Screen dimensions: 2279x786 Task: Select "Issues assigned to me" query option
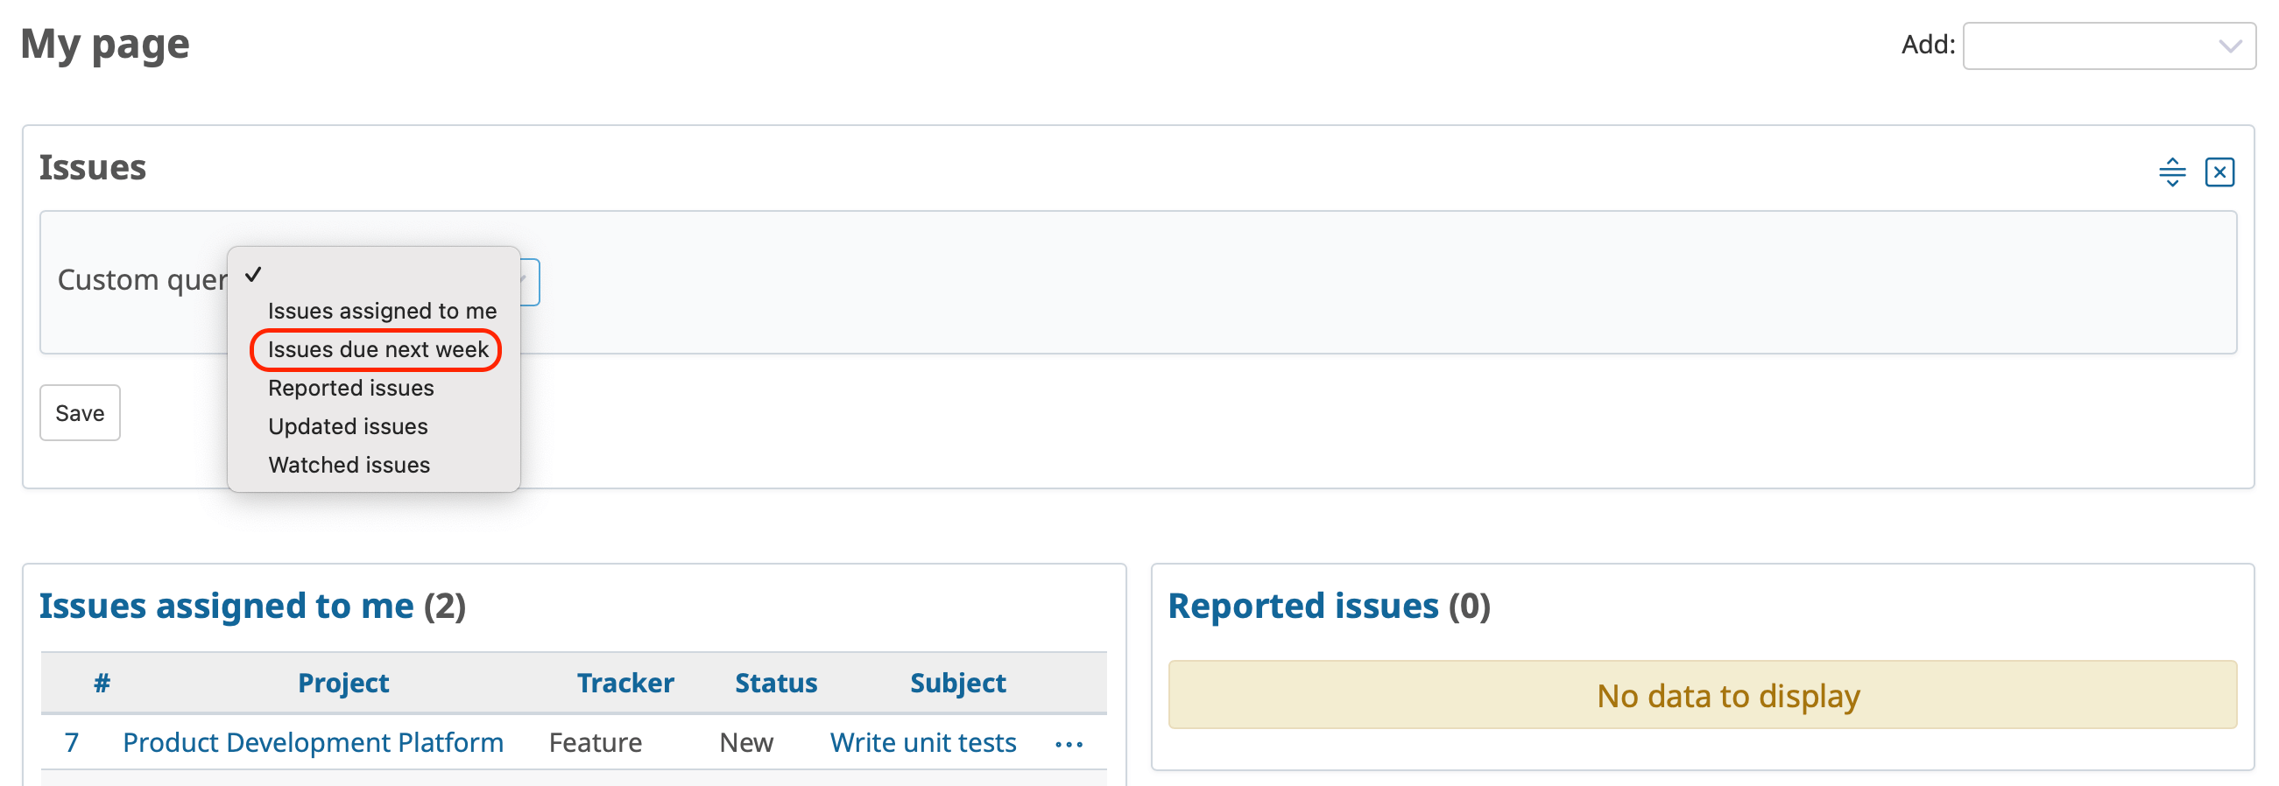click(381, 311)
